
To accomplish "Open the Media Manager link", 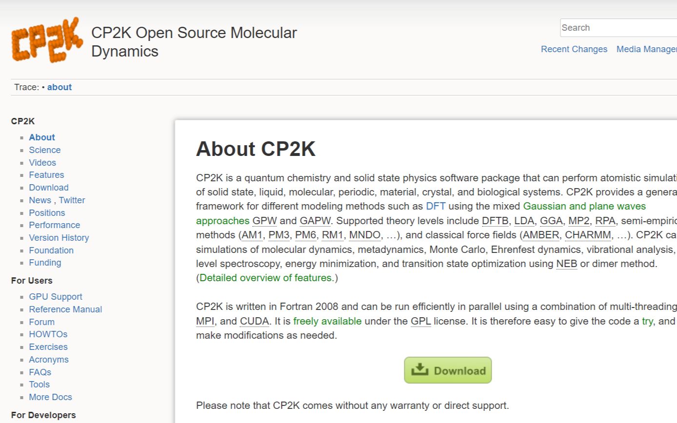I will (x=647, y=49).
